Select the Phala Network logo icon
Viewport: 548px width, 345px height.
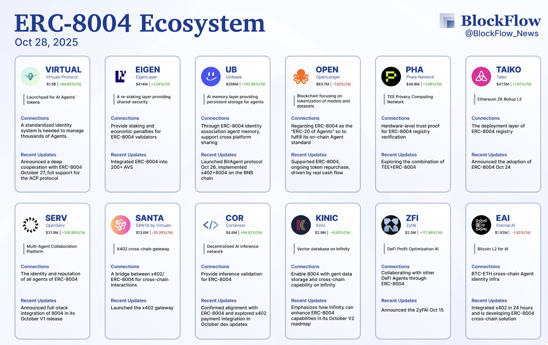click(x=391, y=76)
